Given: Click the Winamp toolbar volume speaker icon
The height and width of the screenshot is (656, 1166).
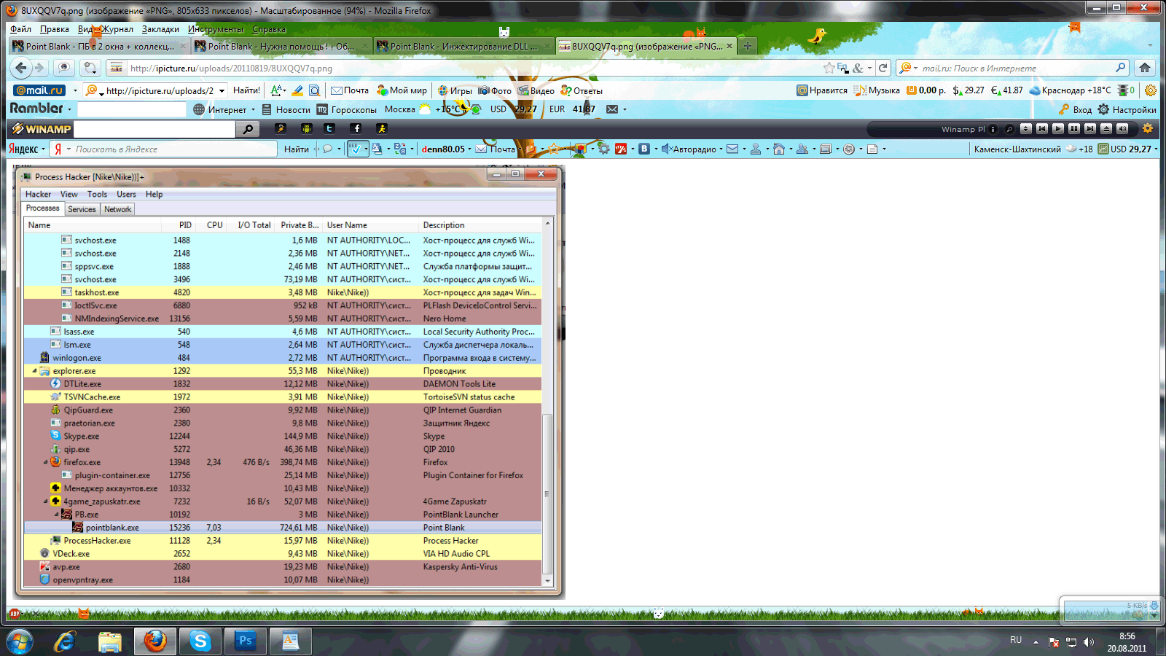Looking at the screenshot, I should 1122,129.
